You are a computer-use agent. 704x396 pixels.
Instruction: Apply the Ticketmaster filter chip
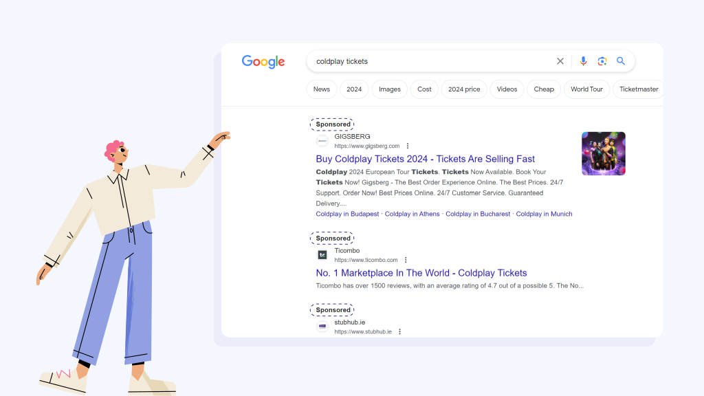tap(638, 89)
